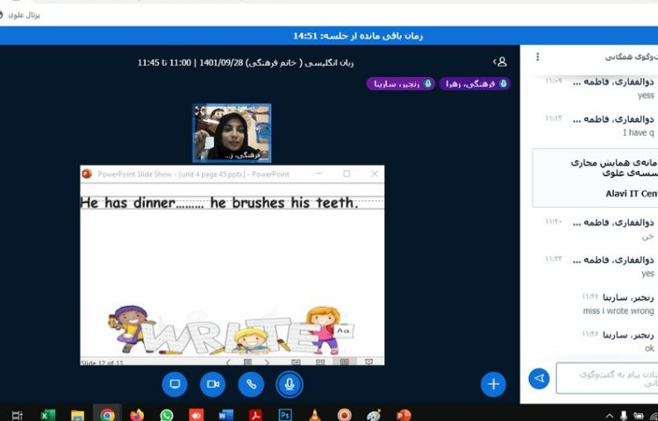Open Word from the taskbar
This screenshot has width=658, height=421.
[225, 415]
